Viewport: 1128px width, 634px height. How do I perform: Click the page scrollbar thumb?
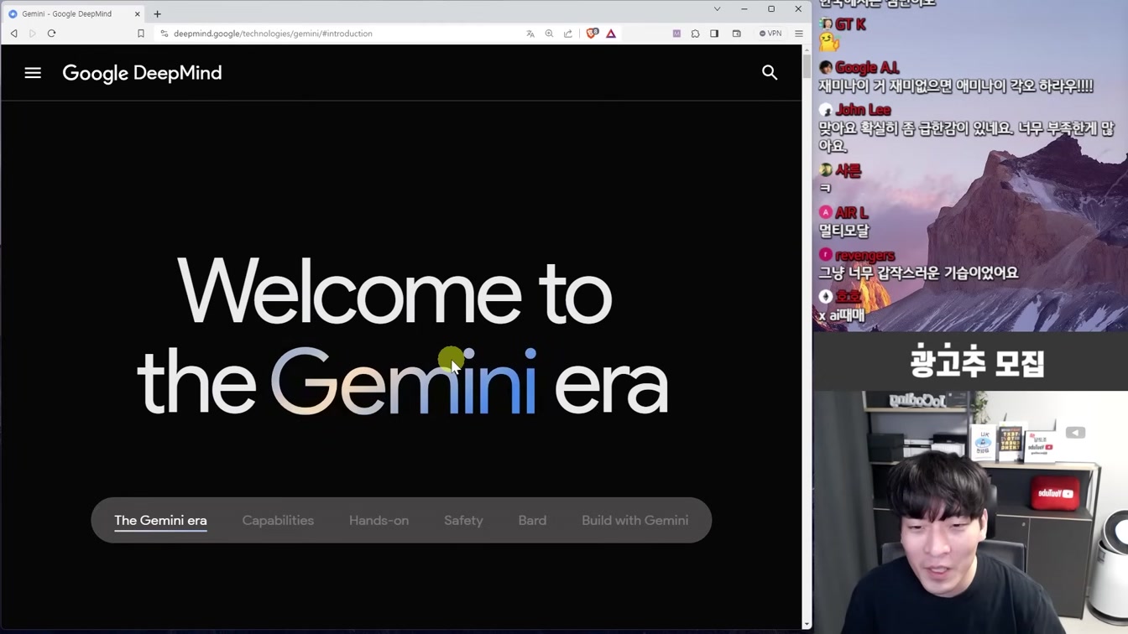[807, 67]
